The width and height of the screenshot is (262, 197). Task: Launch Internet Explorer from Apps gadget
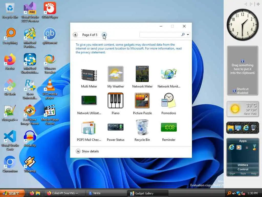click(231, 147)
